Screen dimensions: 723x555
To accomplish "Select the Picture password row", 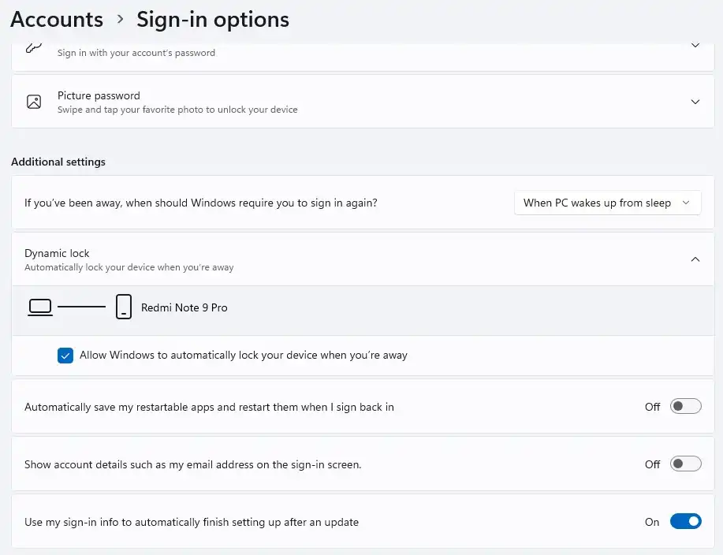I will click(x=363, y=102).
